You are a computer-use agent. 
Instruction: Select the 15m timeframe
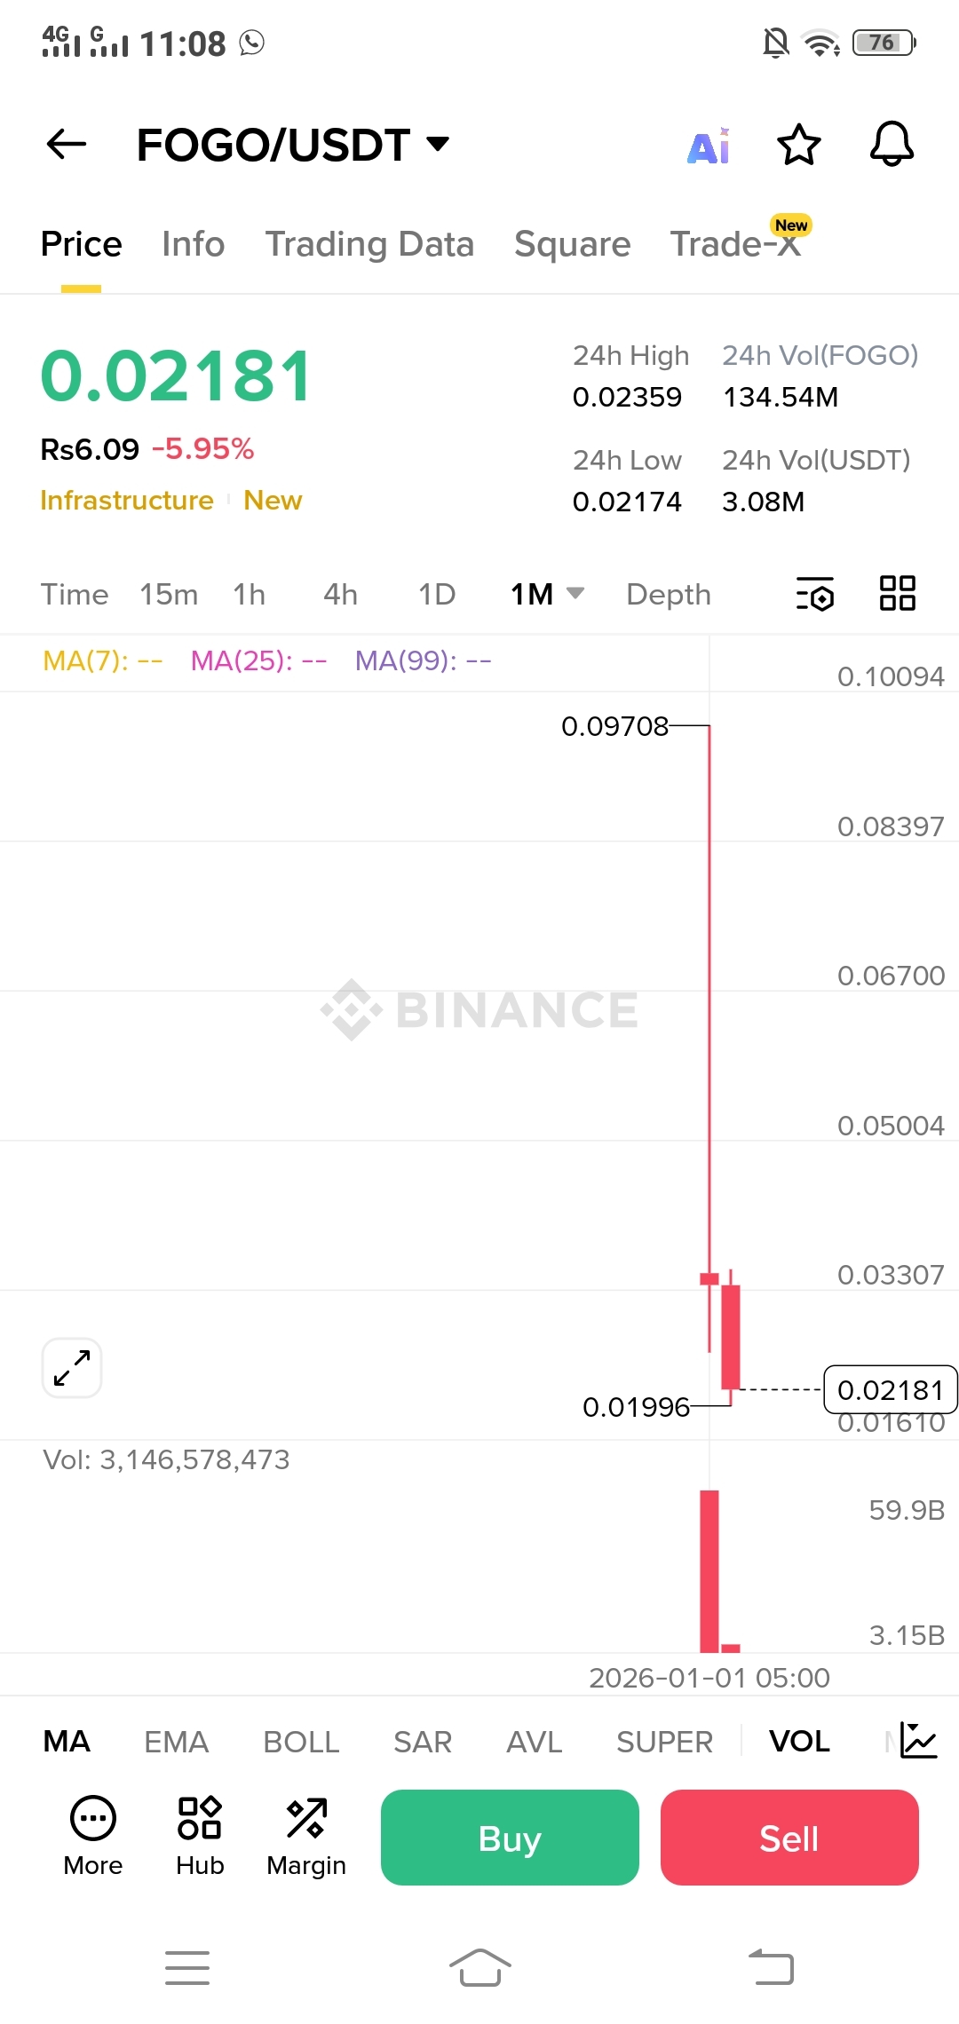tap(169, 594)
